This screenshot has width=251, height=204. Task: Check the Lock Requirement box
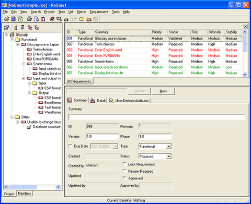[124, 164]
